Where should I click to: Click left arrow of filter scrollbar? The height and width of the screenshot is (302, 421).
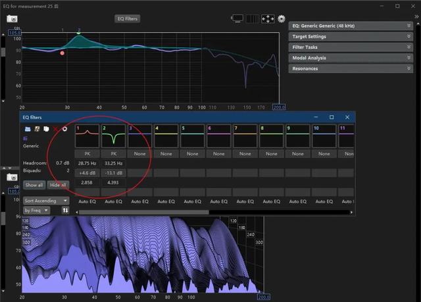click(x=77, y=213)
